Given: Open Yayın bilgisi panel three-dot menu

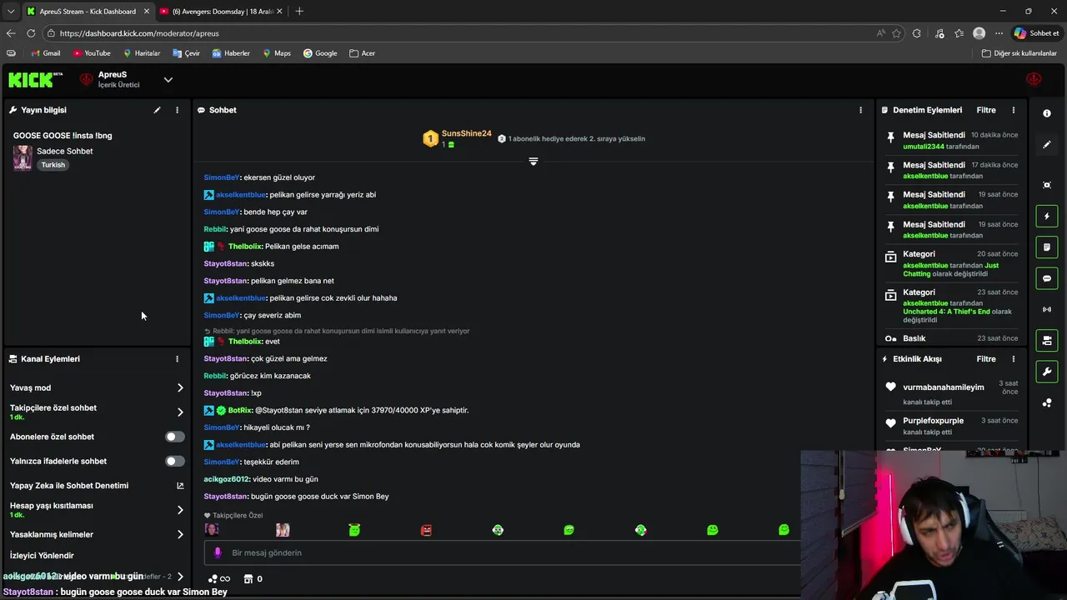Looking at the screenshot, I should [x=177, y=110].
